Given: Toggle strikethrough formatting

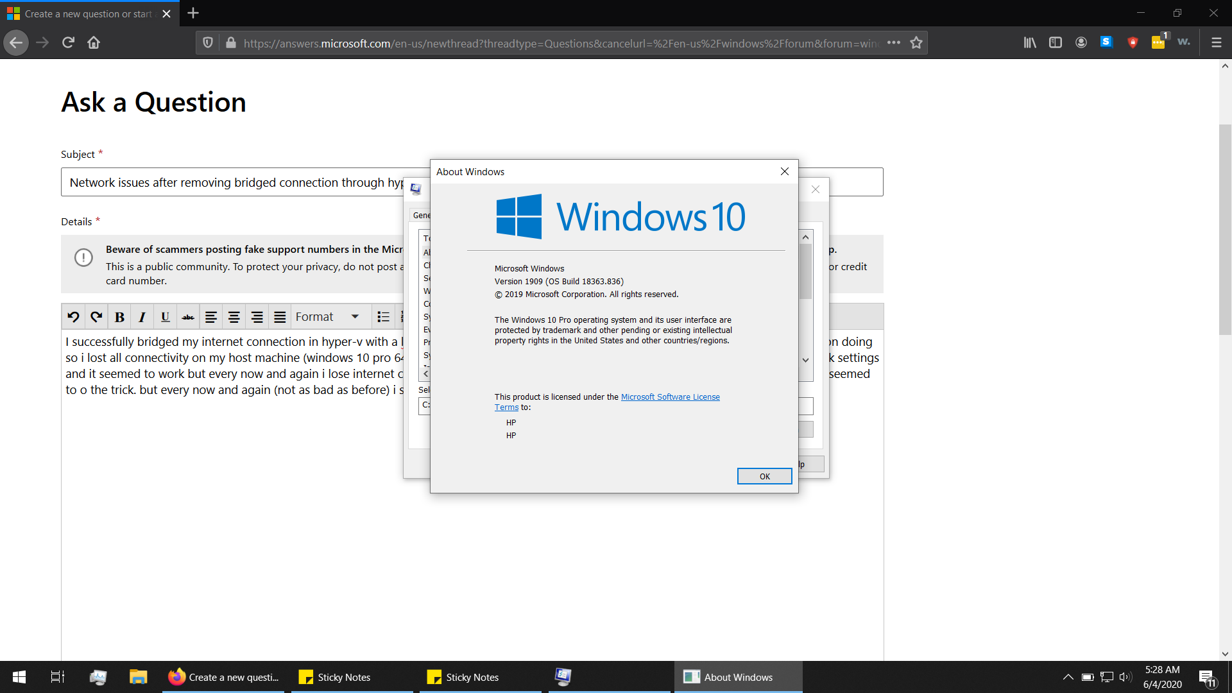Looking at the screenshot, I should (188, 317).
